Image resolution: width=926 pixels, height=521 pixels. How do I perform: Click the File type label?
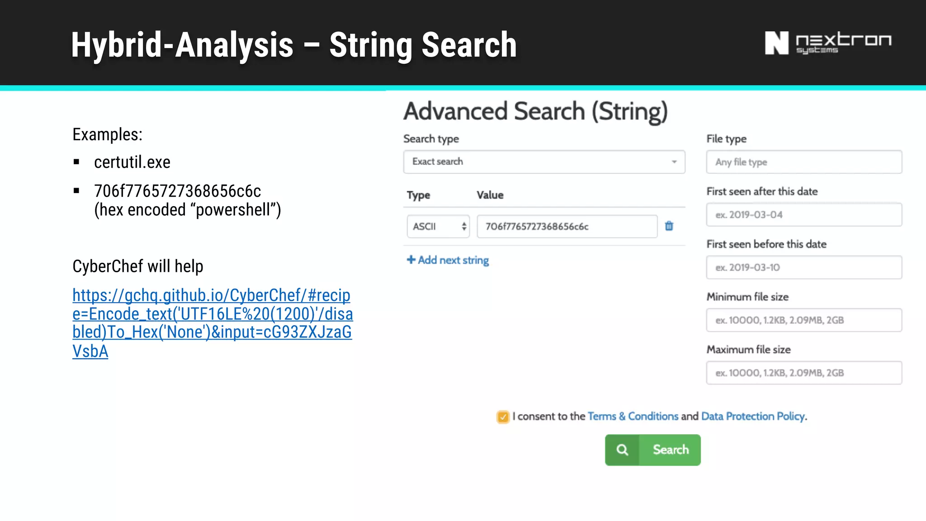(x=726, y=139)
